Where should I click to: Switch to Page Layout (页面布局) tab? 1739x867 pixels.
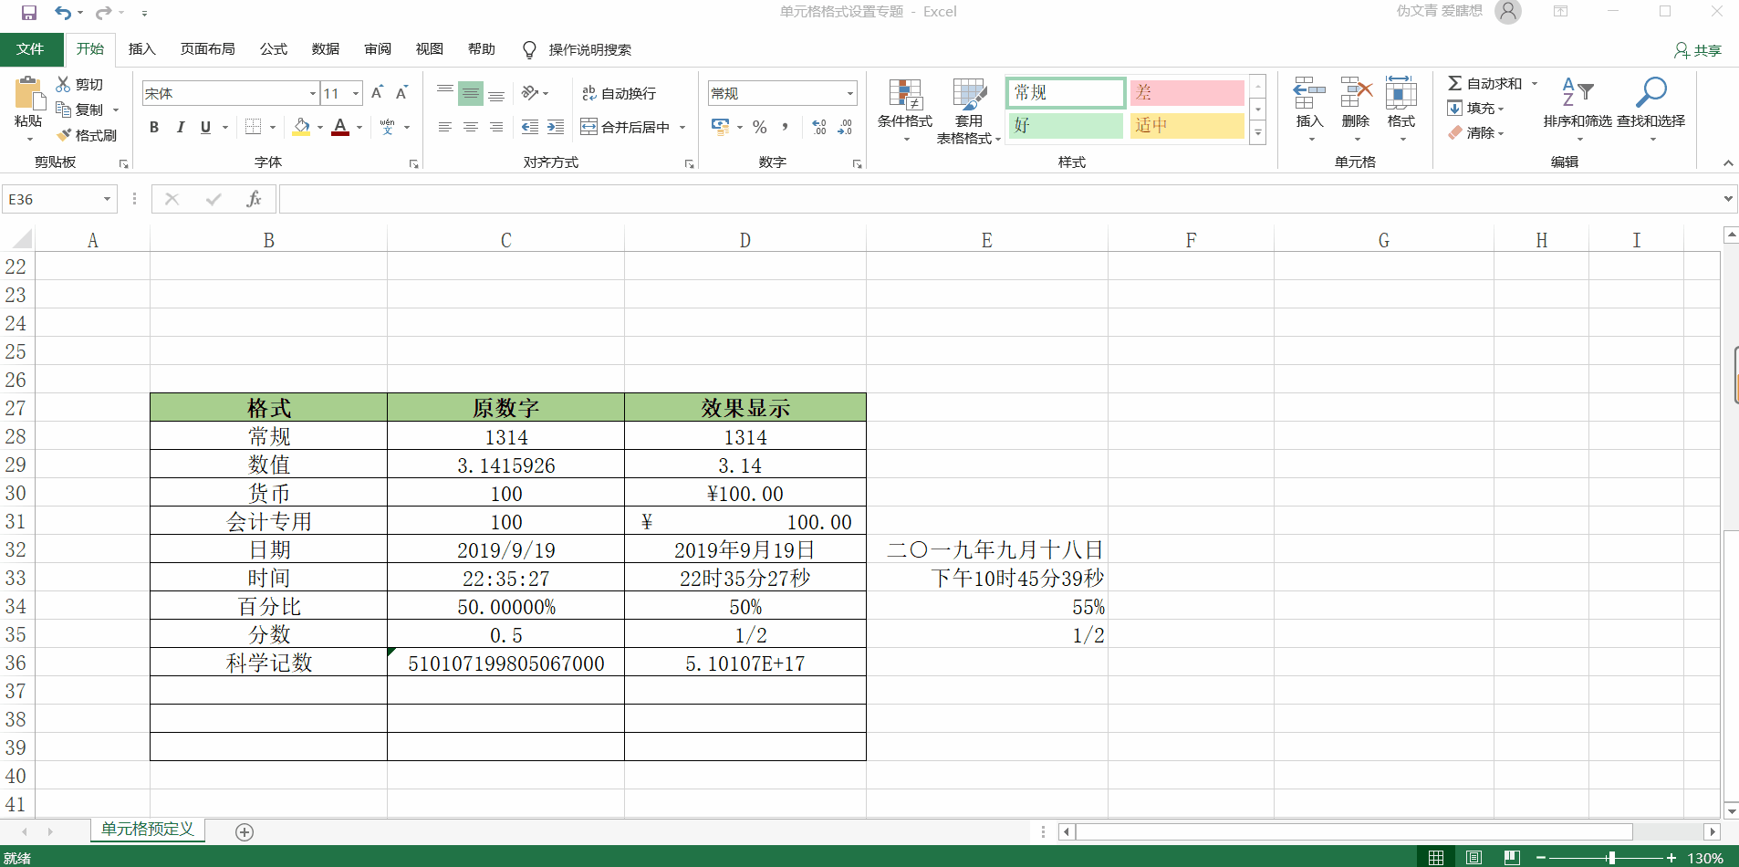point(207,49)
